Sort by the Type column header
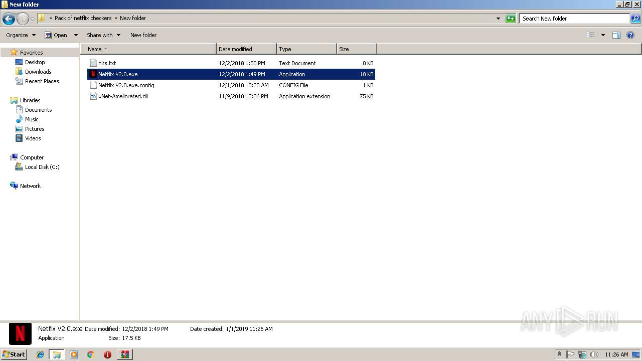642x361 pixels. pyautogui.click(x=306, y=49)
